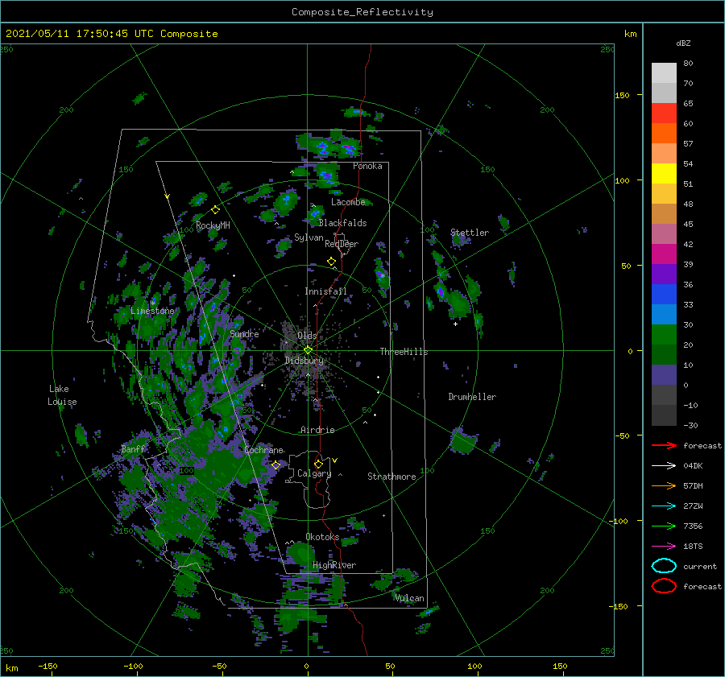The width and height of the screenshot is (725, 677).
Task: Click the Vulcan label
Action: pos(409,598)
